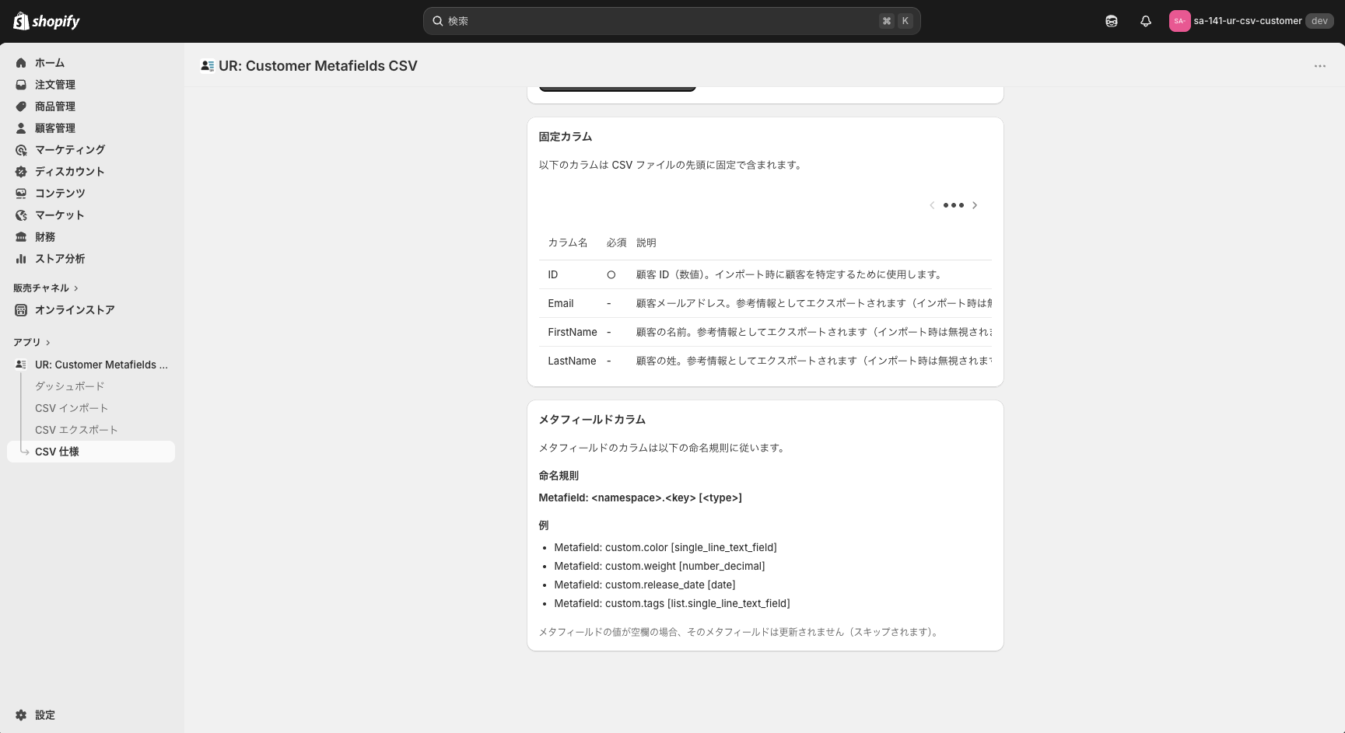Click the custom.tags example line
The height and width of the screenshot is (733, 1345).
point(672,604)
